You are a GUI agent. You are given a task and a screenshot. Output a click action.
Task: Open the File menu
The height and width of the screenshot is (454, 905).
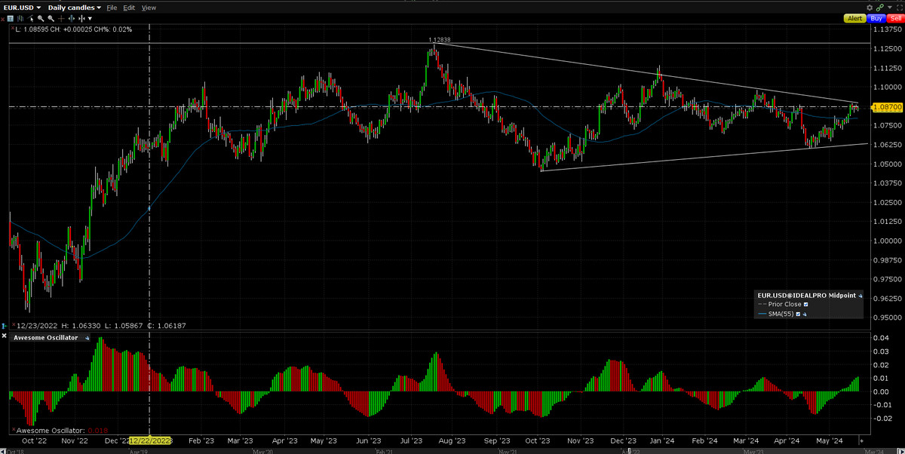[x=112, y=7]
